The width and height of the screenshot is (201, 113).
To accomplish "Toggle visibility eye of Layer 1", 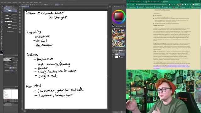I will coord(112,54).
